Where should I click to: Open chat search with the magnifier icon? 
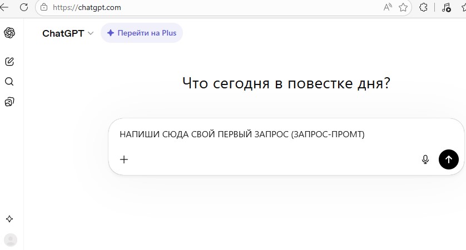[x=9, y=81]
